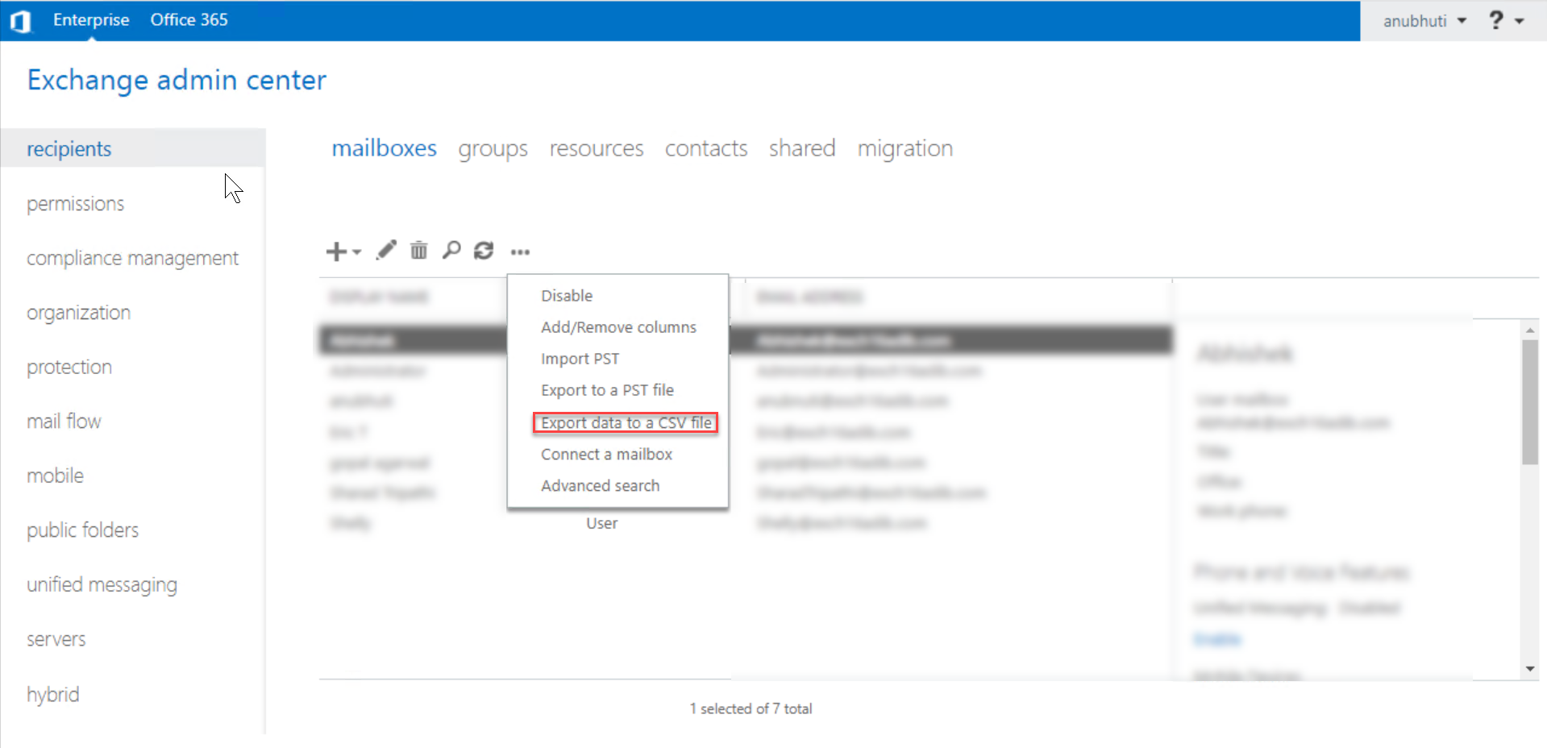
Task: Click the edit pencil icon
Action: tap(386, 251)
